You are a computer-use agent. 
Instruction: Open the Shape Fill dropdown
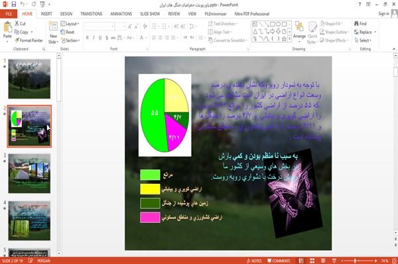(331, 24)
